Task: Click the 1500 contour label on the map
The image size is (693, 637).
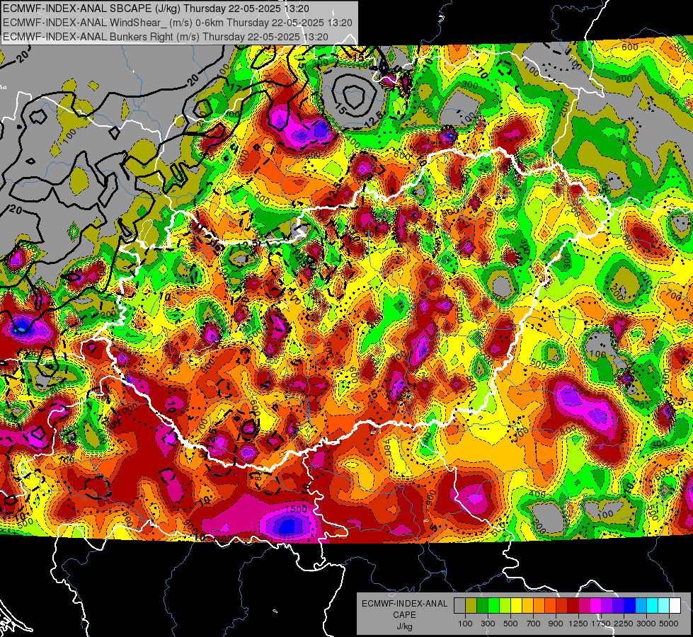Action: click(x=296, y=510)
